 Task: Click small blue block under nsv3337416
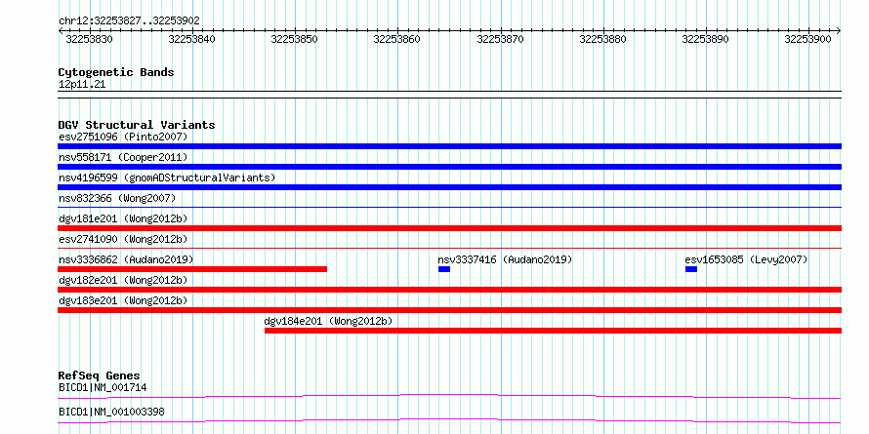click(444, 269)
